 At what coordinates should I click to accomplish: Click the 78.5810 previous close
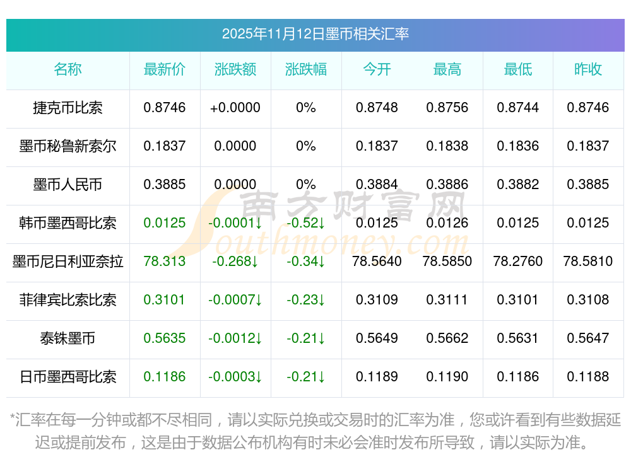588,262
